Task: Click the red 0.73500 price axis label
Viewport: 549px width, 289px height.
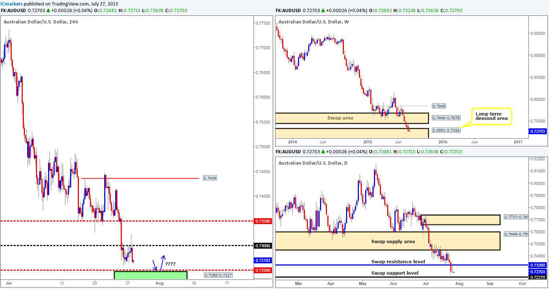Action: point(262,221)
